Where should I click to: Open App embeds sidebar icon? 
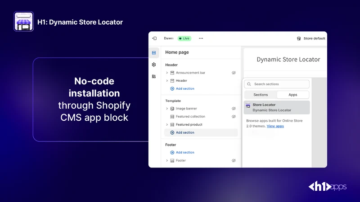(154, 76)
